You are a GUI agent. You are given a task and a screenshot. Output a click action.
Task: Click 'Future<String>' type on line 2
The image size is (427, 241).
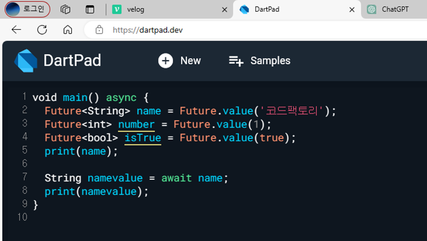(x=88, y=111)
